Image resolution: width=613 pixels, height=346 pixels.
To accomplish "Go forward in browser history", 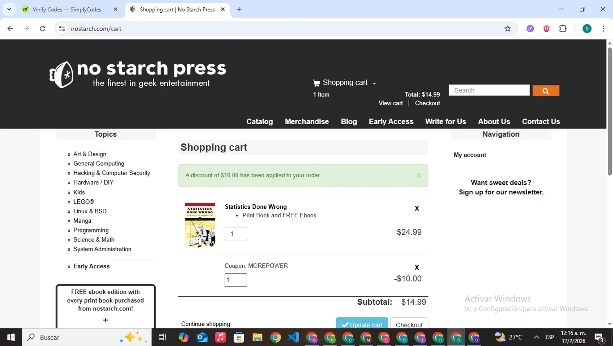I will [x=26, y=29].
